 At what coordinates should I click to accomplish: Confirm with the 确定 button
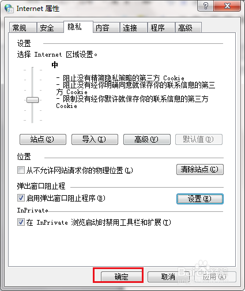tap(122, 277)
